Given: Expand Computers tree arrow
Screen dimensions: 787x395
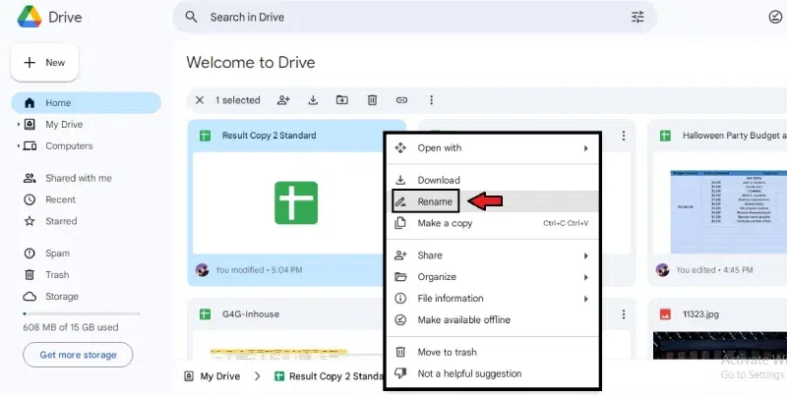Looking at the screenshot, I should 19,145.
